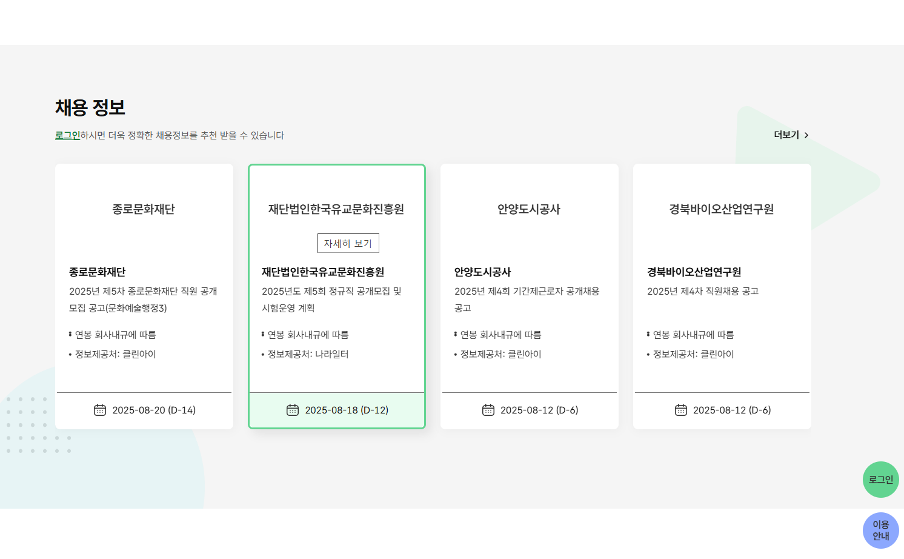Click the calendar icon on the 경북바이오산업연구원 card
Screen dimensions: 904x559
(x=681, y=410)
